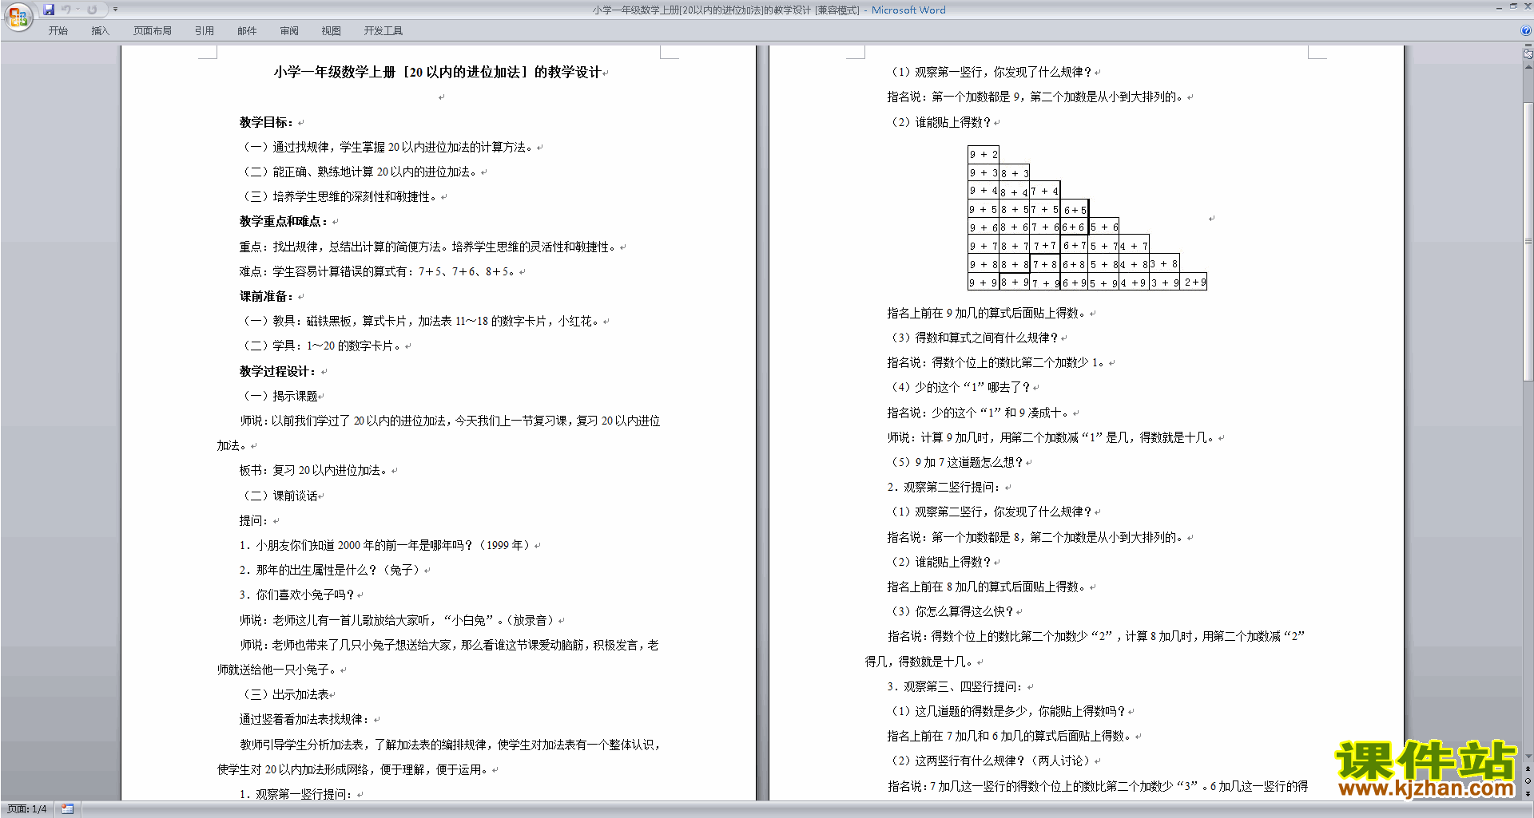Click the heading 教学重点和难点：
This screenshot has height=818, width=1534.
(284, 221)
